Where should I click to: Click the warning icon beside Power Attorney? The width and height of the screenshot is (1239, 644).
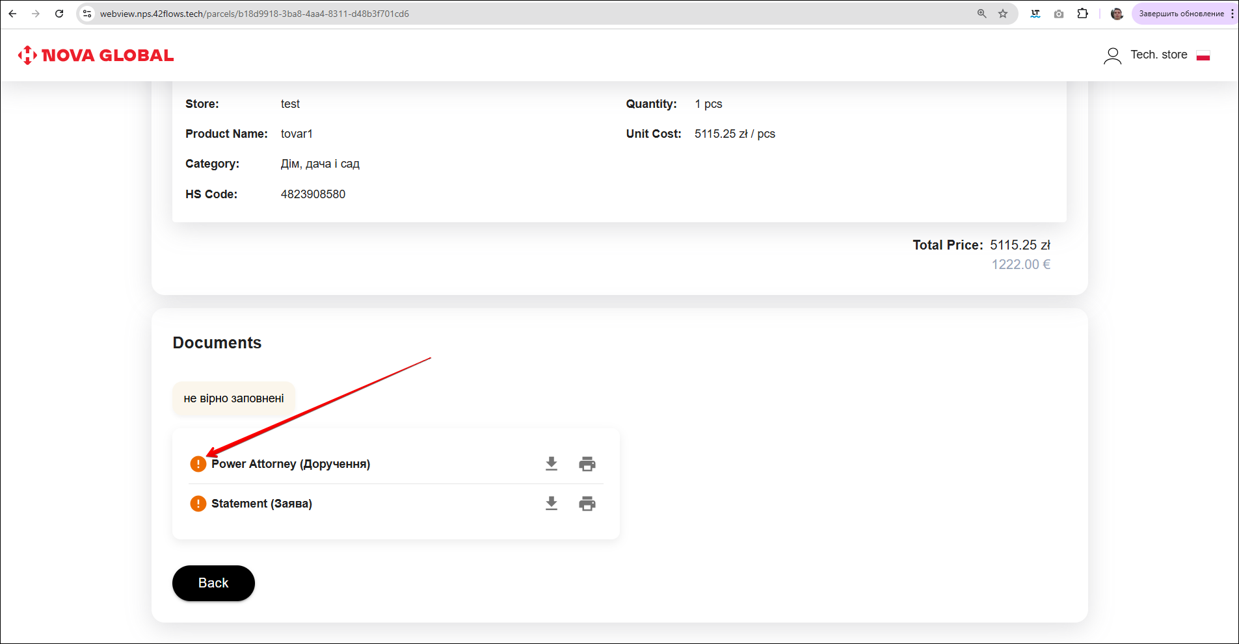[198, 464]
